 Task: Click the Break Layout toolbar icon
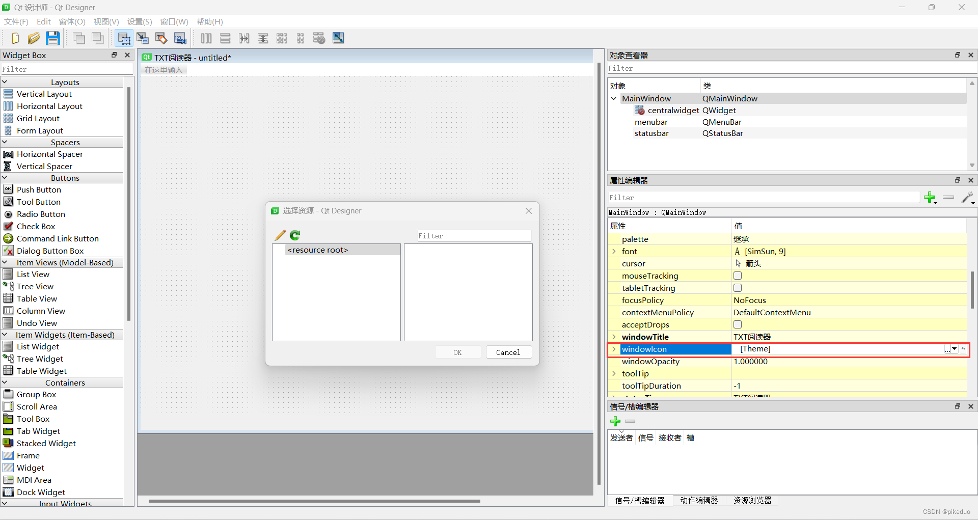click(x=319, y=38)
